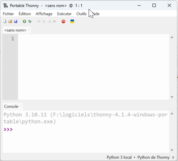
Task: Run the current script with the green play icon
Action: tap(24, 21)
